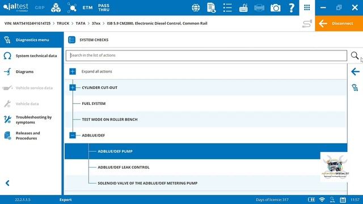Click the 11:57 clock

355,199
